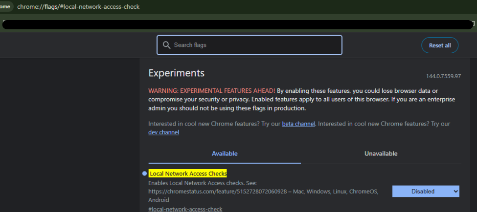Open the beta channel link
The width and height of the screenshot is (477, 212).
point(298,124)
